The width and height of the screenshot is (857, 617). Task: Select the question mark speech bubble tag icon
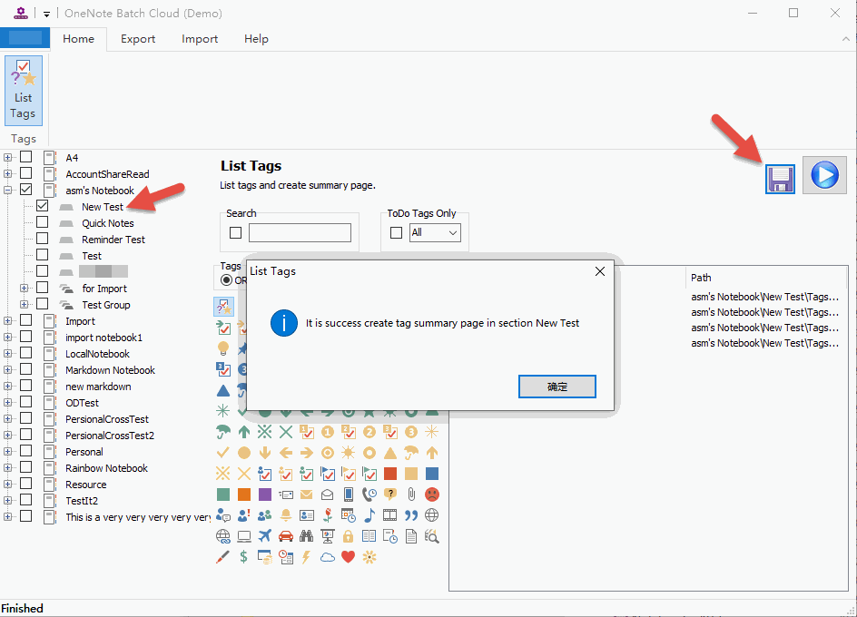pos(390,495)
